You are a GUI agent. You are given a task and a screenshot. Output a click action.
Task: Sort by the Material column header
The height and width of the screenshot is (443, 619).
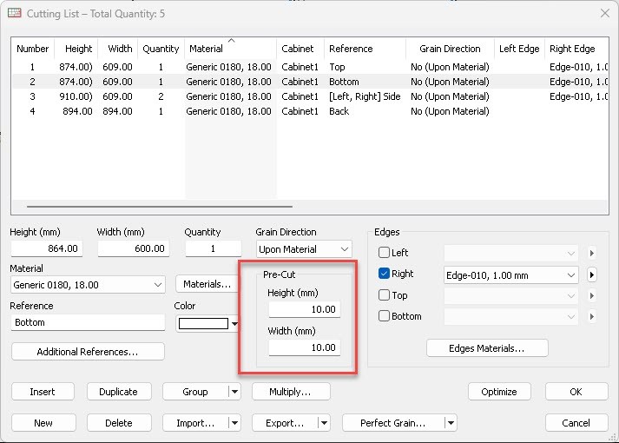[x=230, y=49]
